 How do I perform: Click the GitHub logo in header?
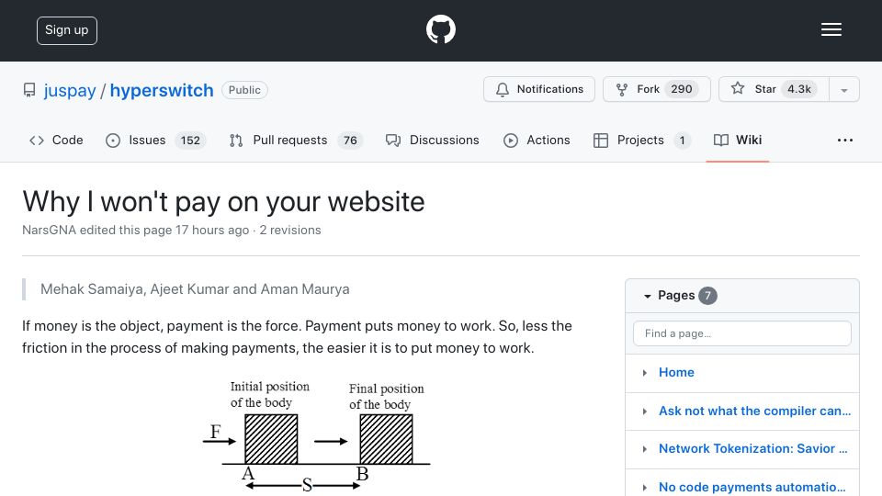tap(440, 29)
